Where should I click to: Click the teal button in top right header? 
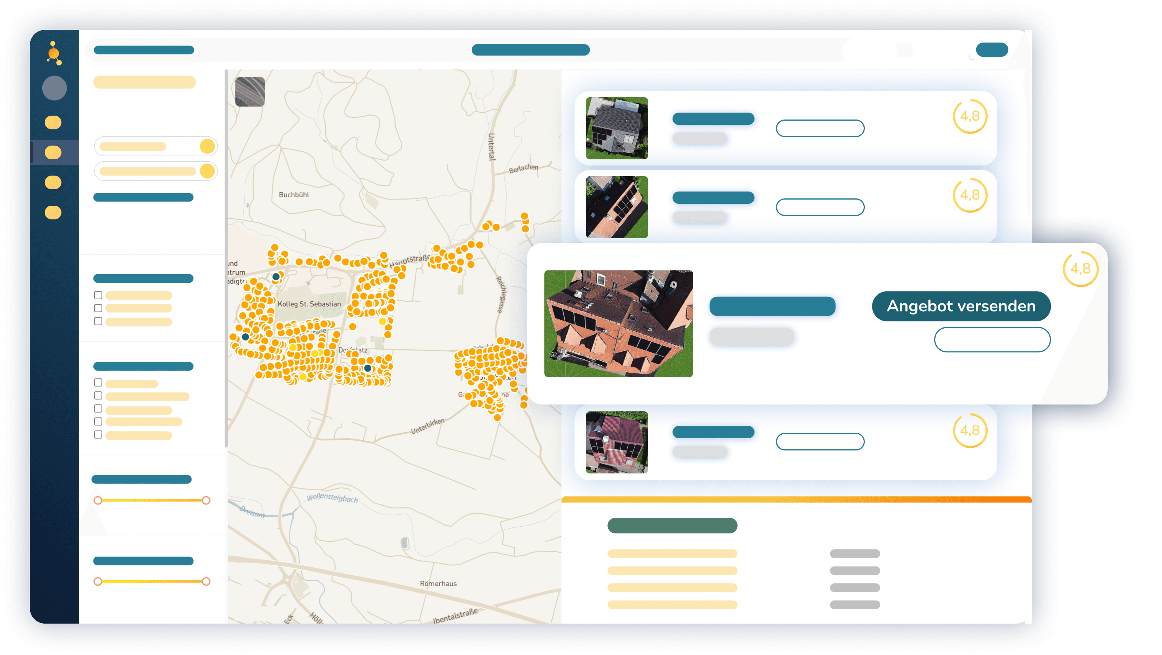[x=992, y=50]
